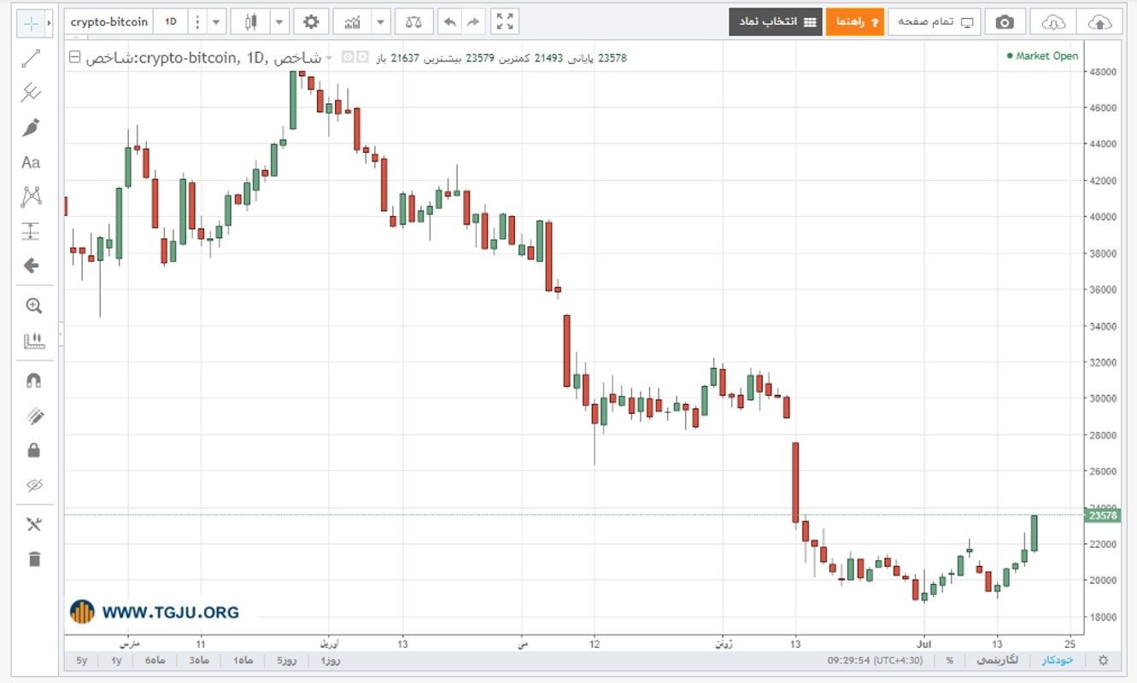Take a chart snapshot with camera icon
The width and height of the screenshot is (1137, 683).
coord(1005,22)
